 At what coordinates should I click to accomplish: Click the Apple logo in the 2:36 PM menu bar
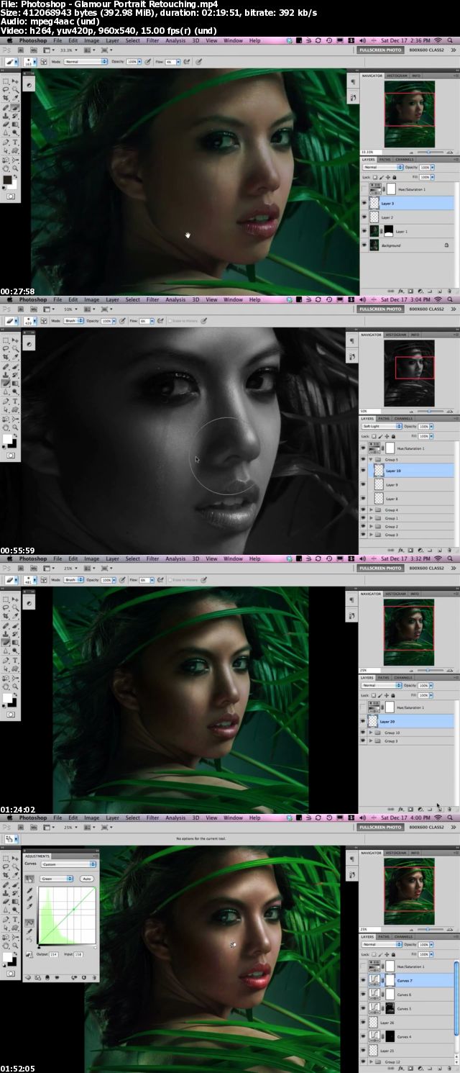[x=9, y=40]
